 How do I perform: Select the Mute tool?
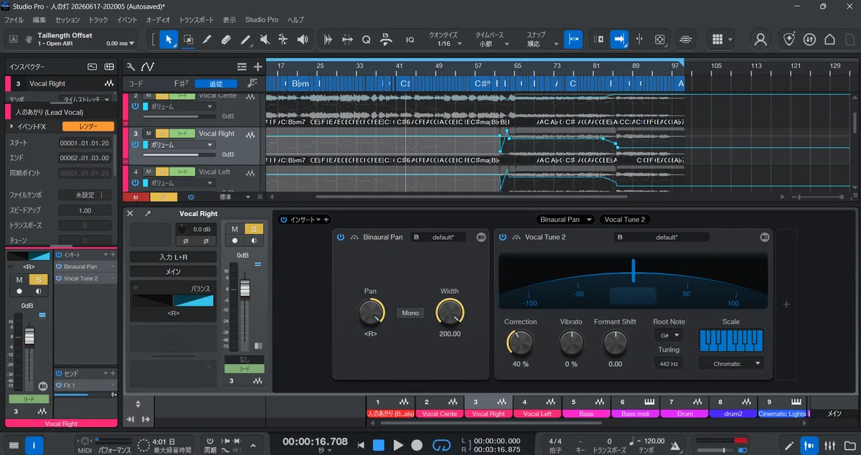coord(265,39)
